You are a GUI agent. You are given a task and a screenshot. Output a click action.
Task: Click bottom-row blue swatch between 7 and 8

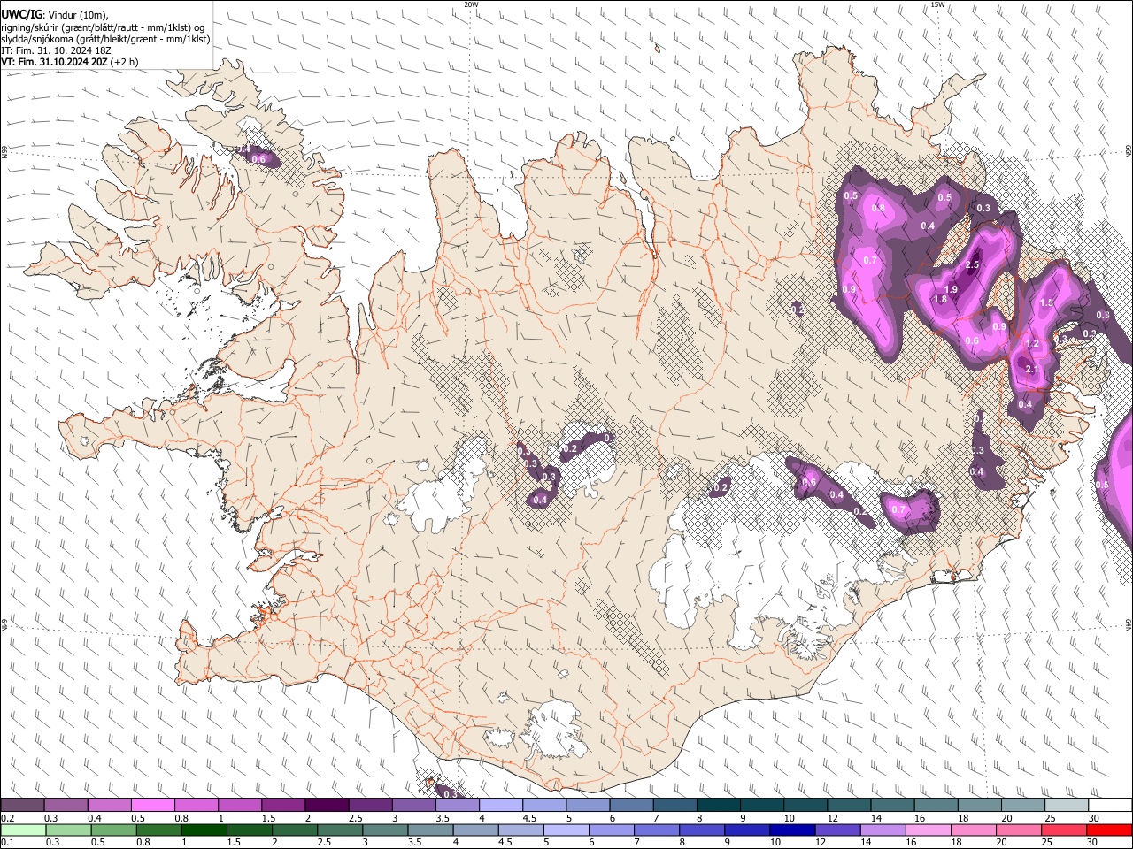point(658,830)
